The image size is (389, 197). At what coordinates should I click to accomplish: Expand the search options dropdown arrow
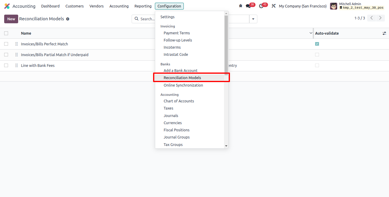(x=253, y=19)
